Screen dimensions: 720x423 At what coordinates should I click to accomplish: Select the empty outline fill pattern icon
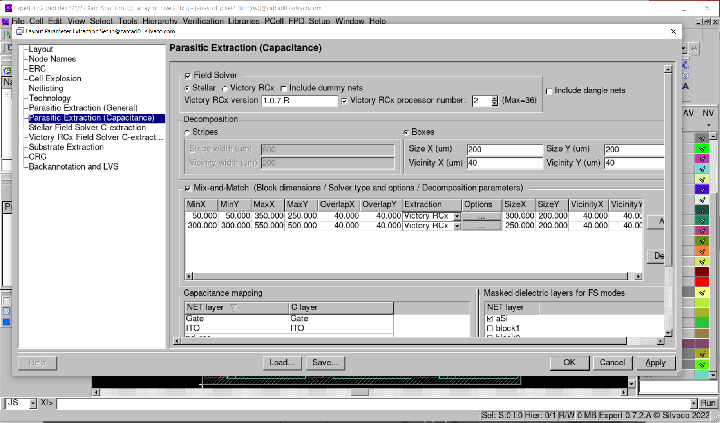pyautogui.click(x=6, y=301)
